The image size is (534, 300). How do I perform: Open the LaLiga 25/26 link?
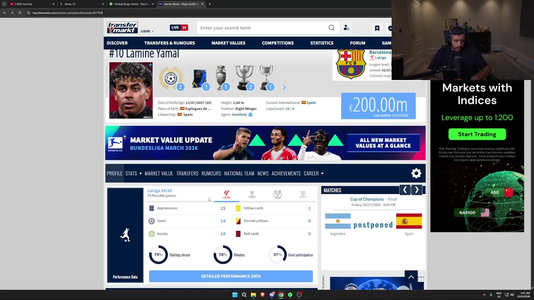[159, 190]
